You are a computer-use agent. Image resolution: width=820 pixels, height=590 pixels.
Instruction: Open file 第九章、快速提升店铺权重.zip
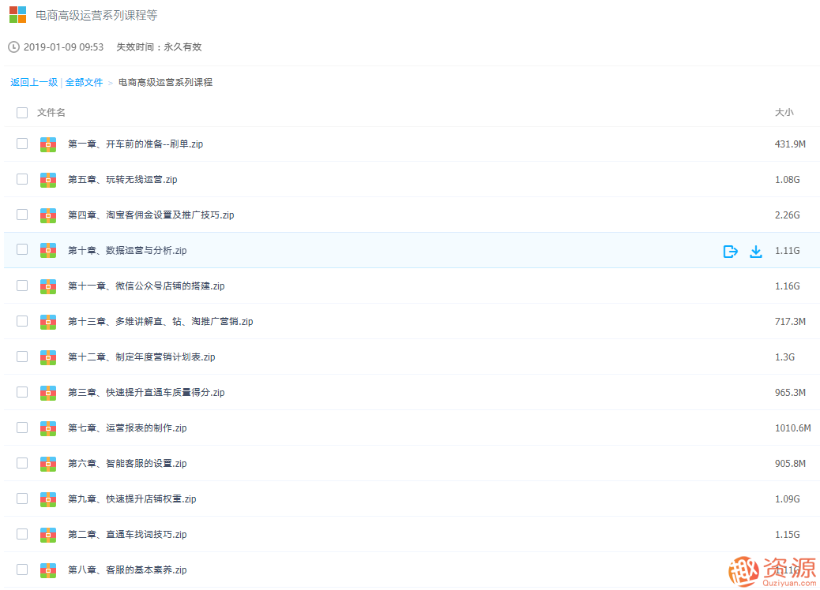[132, 499]
